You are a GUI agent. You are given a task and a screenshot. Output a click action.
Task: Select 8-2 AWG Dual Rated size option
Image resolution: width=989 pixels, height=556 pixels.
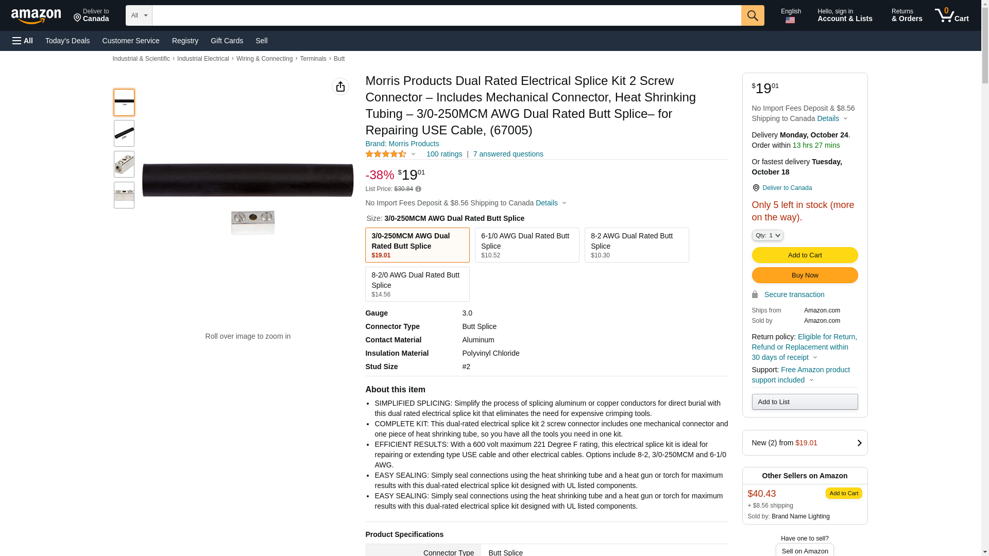click(636, 245)
